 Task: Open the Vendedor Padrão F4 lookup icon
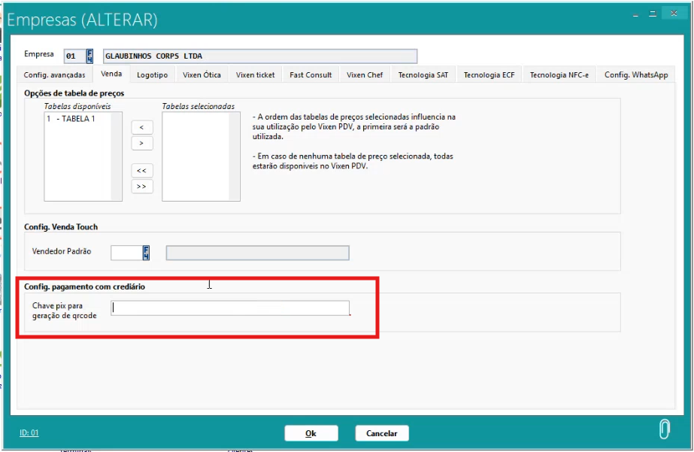point(147,253)
